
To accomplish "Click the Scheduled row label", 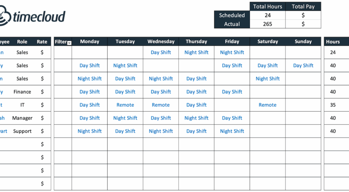I will [232, 15].
